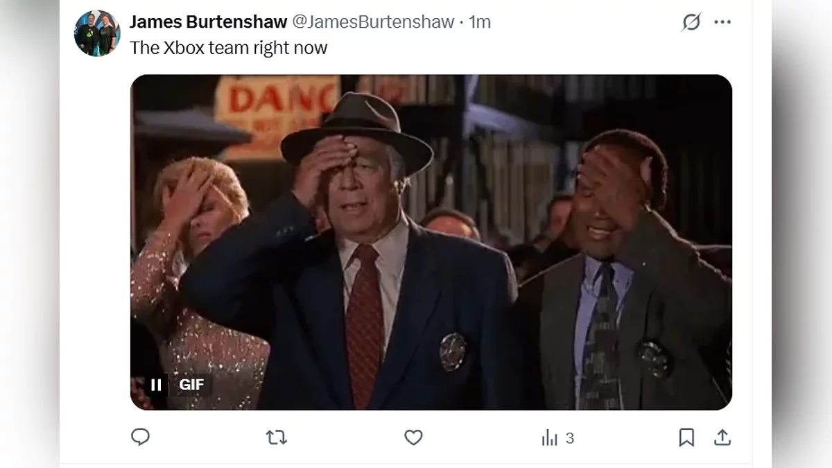Share the tweet using the upload arrow icon
The height and width of the screenshot is (468, 832).
coord(722,437)
